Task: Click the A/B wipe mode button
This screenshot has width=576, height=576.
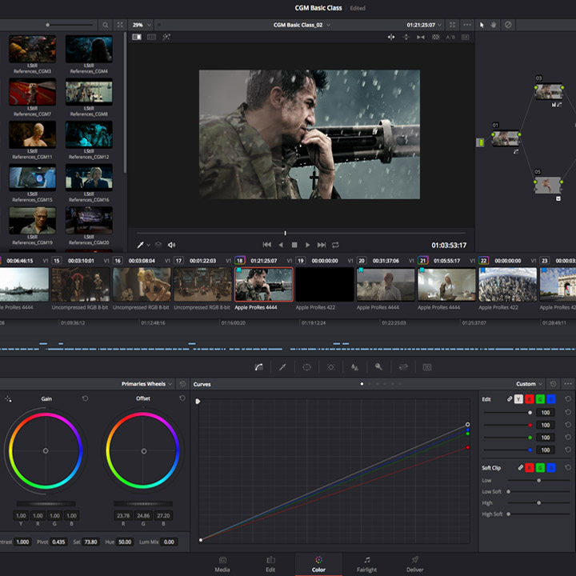Action: pyautogui.click(x=450, y=37)
